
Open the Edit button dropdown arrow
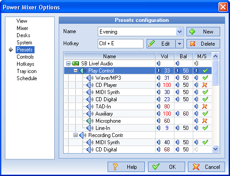(179, 44)
